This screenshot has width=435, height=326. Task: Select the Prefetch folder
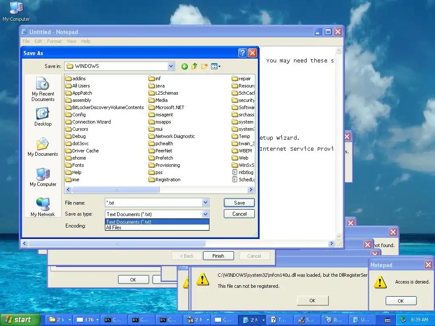pyautogui.click(x=161, y=158)
